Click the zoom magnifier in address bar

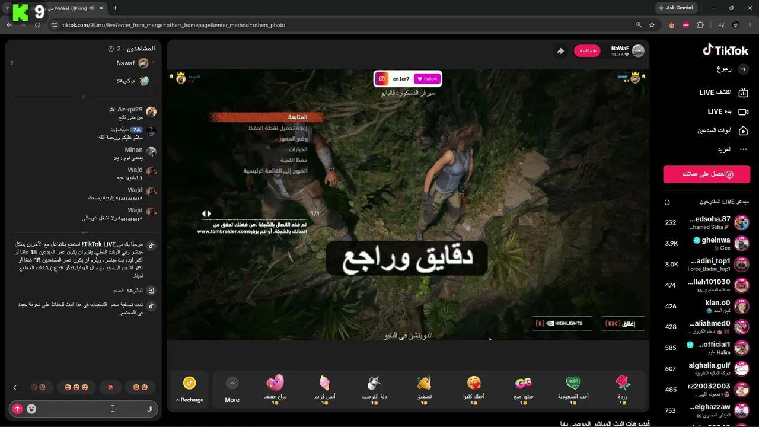point(639,25)
